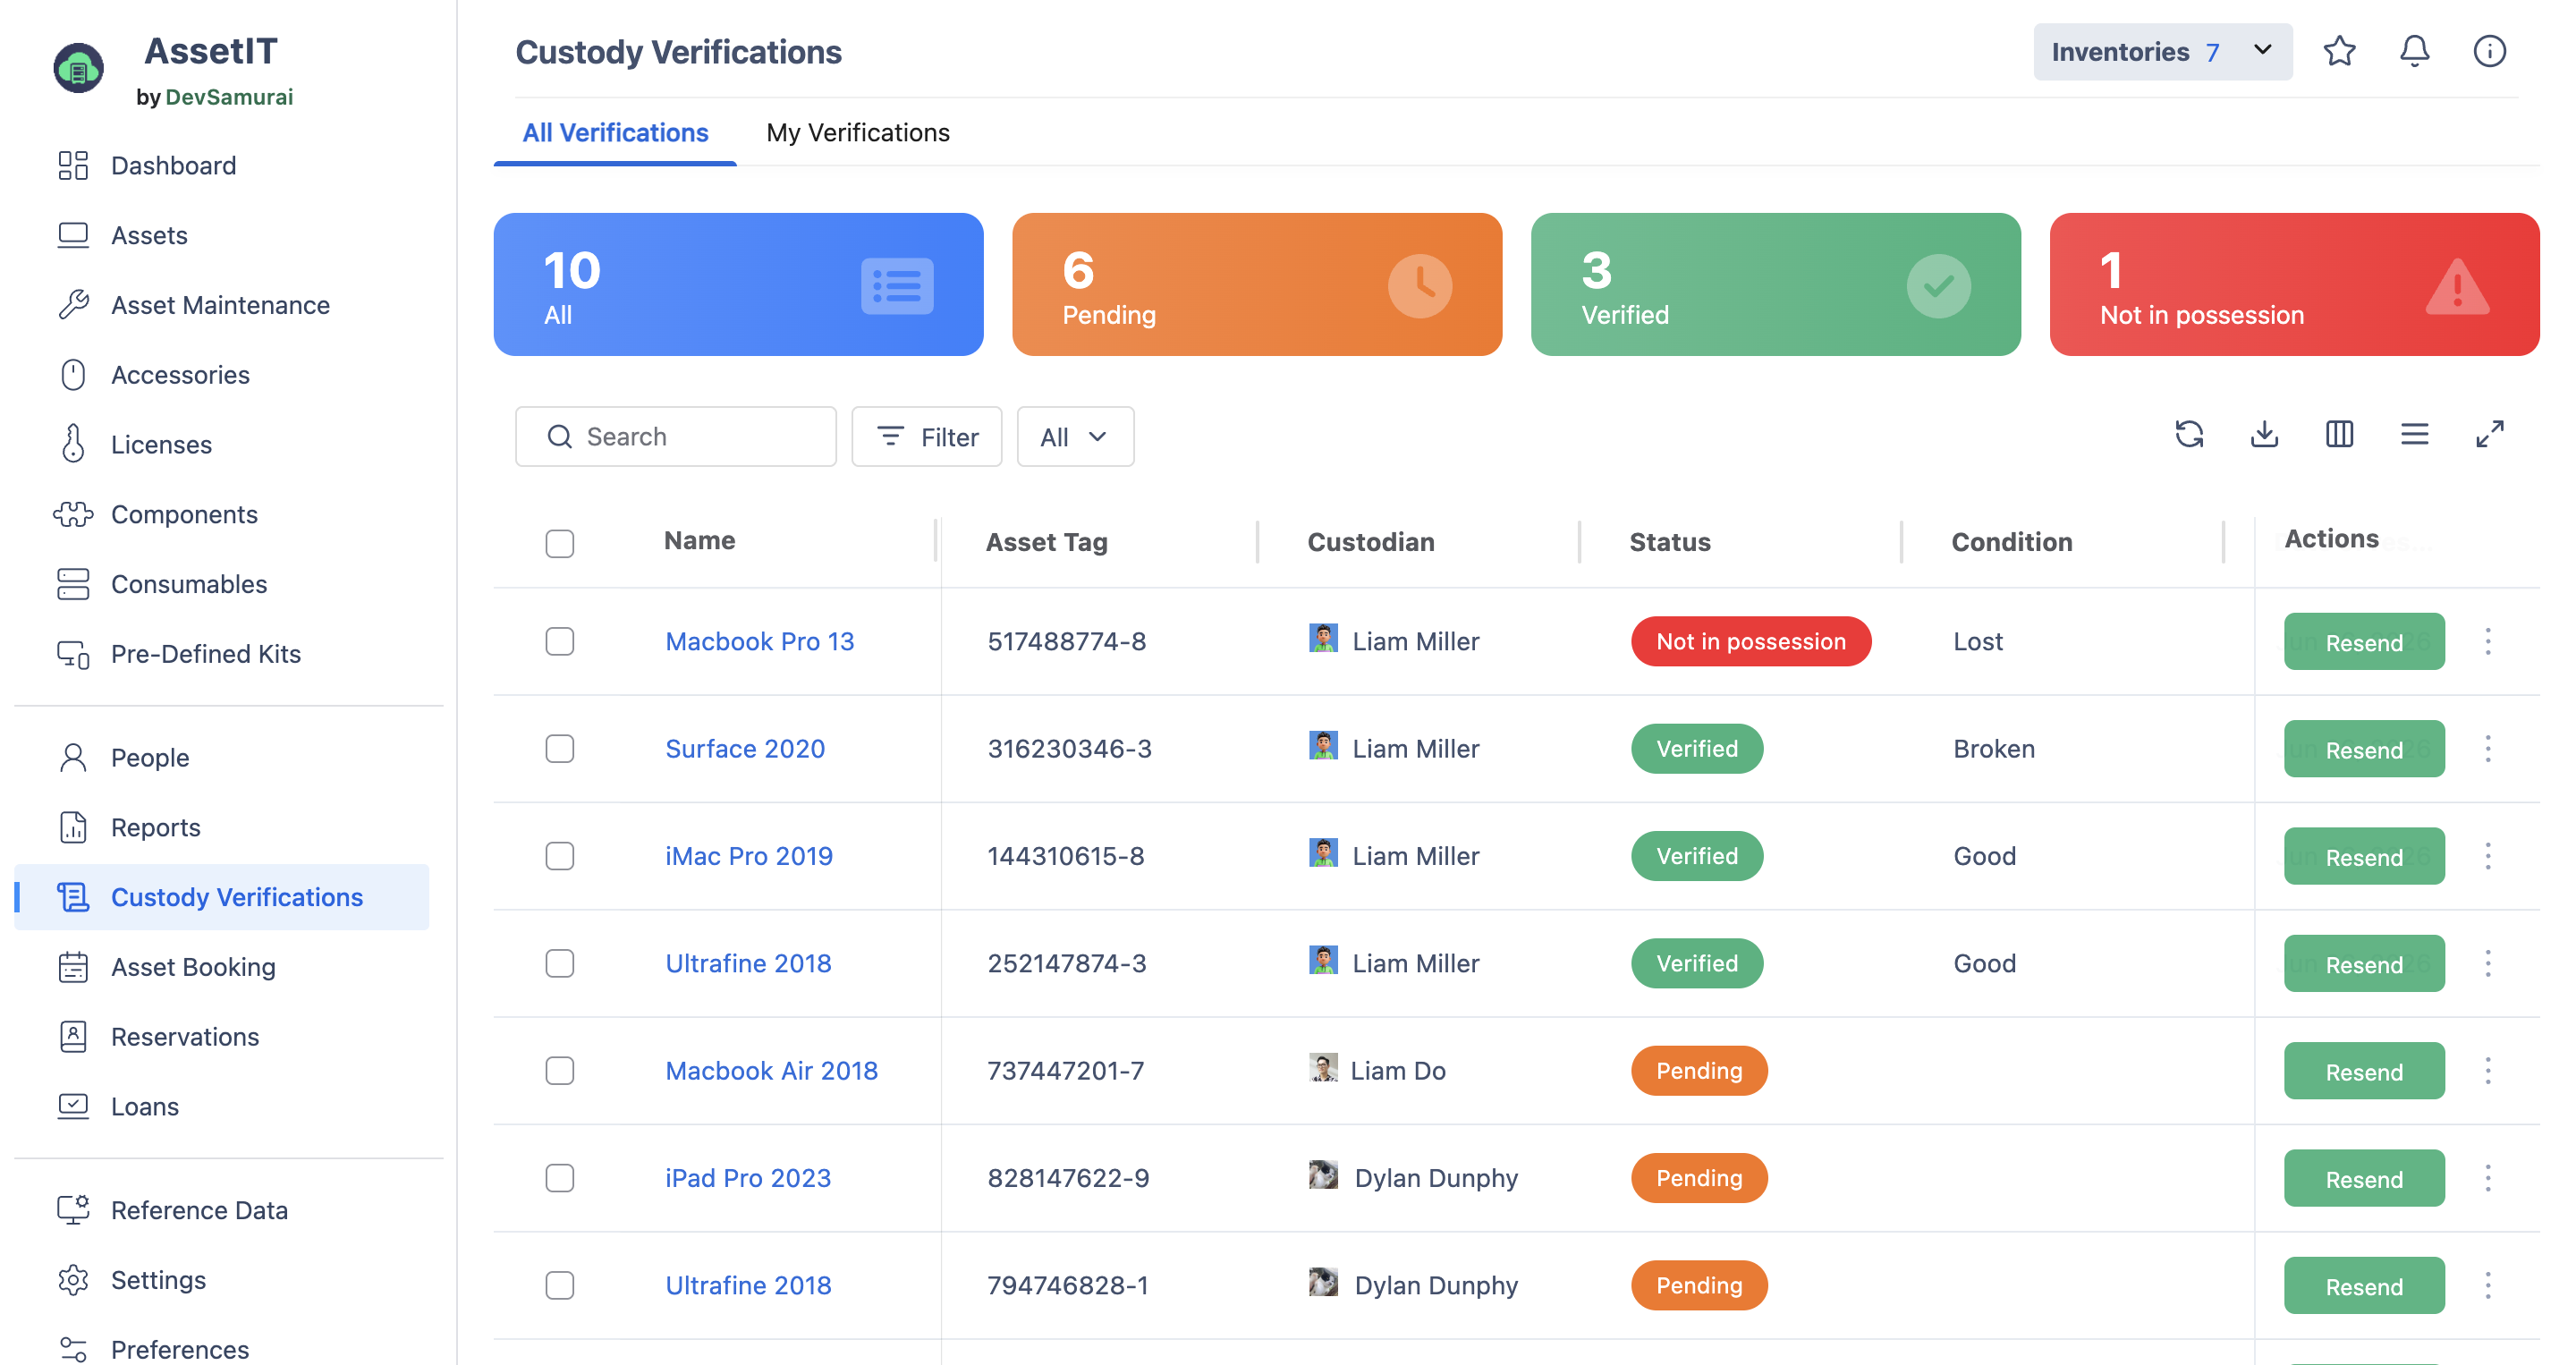Toggle the select-all header checkbox
The image size is (2576, 1365).
pyautogui.click(x=560, y=543)
